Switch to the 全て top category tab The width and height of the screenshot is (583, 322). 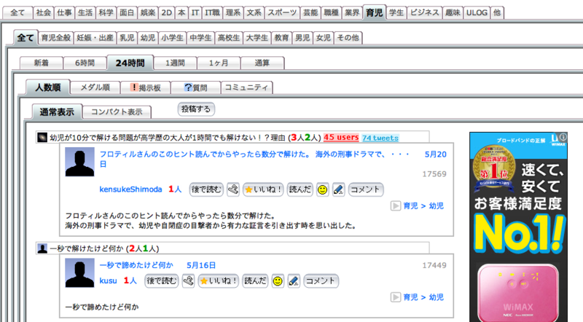tap(17, 12)
